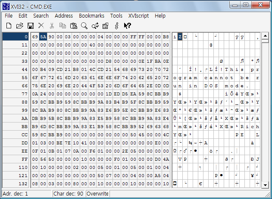The width and height of the screenshot is (272, 199).
Task: Click the New file toolbar icon
Action: click(x=9, y=26)
